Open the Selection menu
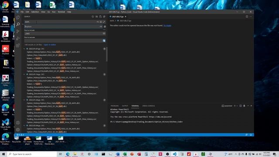 [35, 12]
